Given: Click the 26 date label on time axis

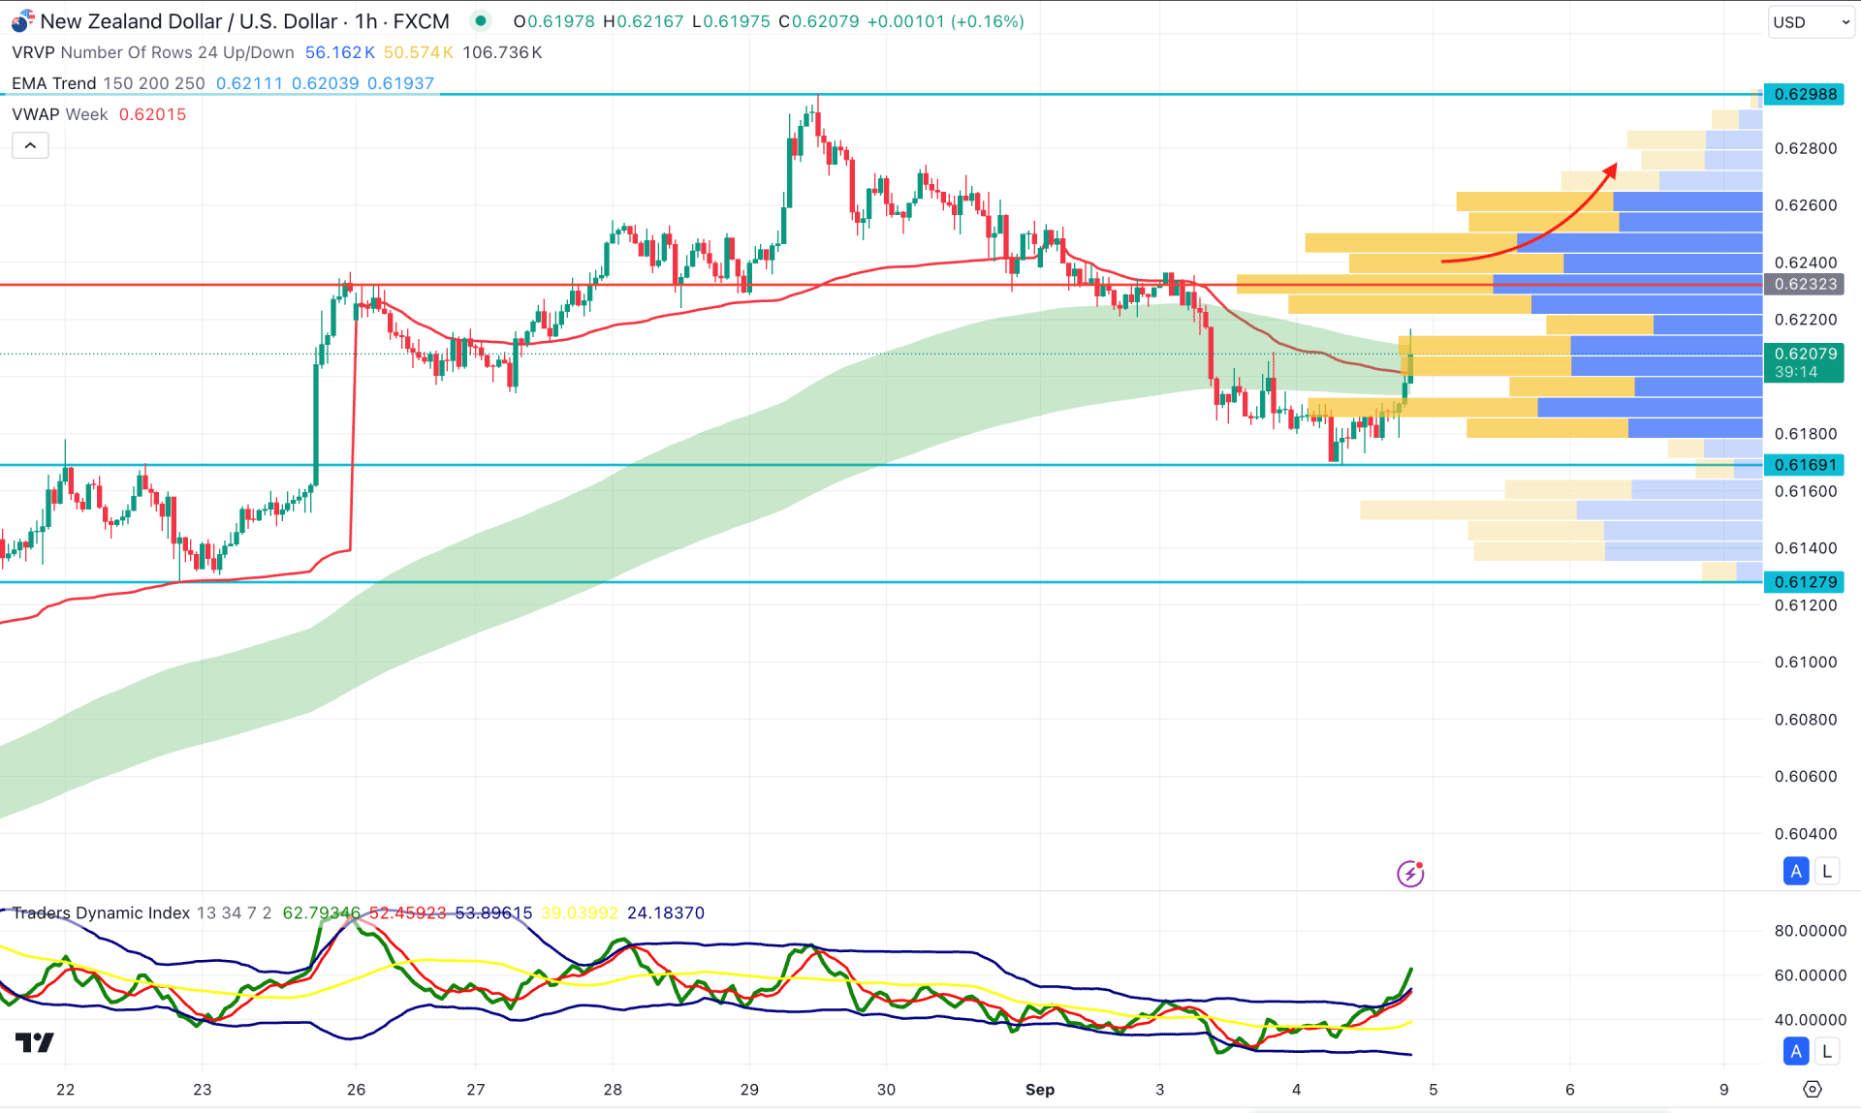Looking at the screenshot, I should point(356,1090).
